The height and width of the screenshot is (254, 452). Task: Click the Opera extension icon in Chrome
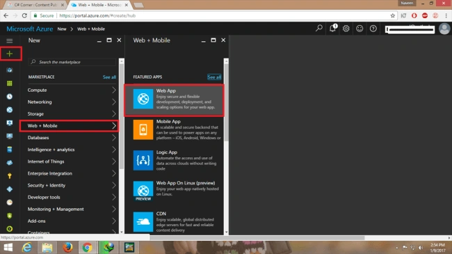414,15
